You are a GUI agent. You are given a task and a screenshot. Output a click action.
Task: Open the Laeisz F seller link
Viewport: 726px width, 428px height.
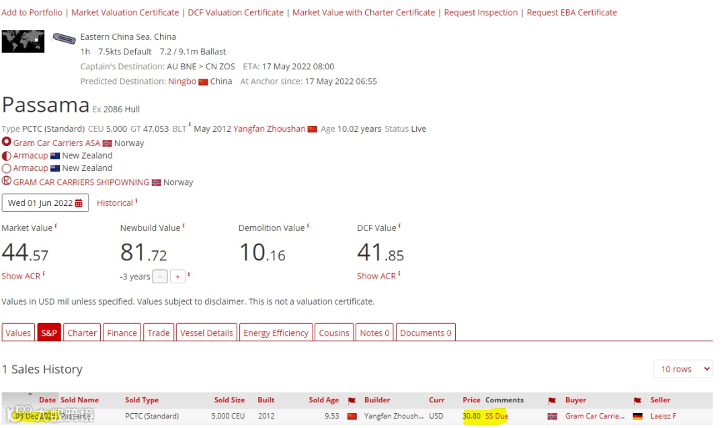pyautogui.click(x=663, y=417)
